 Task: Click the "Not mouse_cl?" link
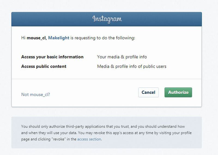(35, 95)
